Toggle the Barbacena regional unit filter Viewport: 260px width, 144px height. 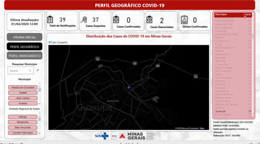(x=22, y=122)
